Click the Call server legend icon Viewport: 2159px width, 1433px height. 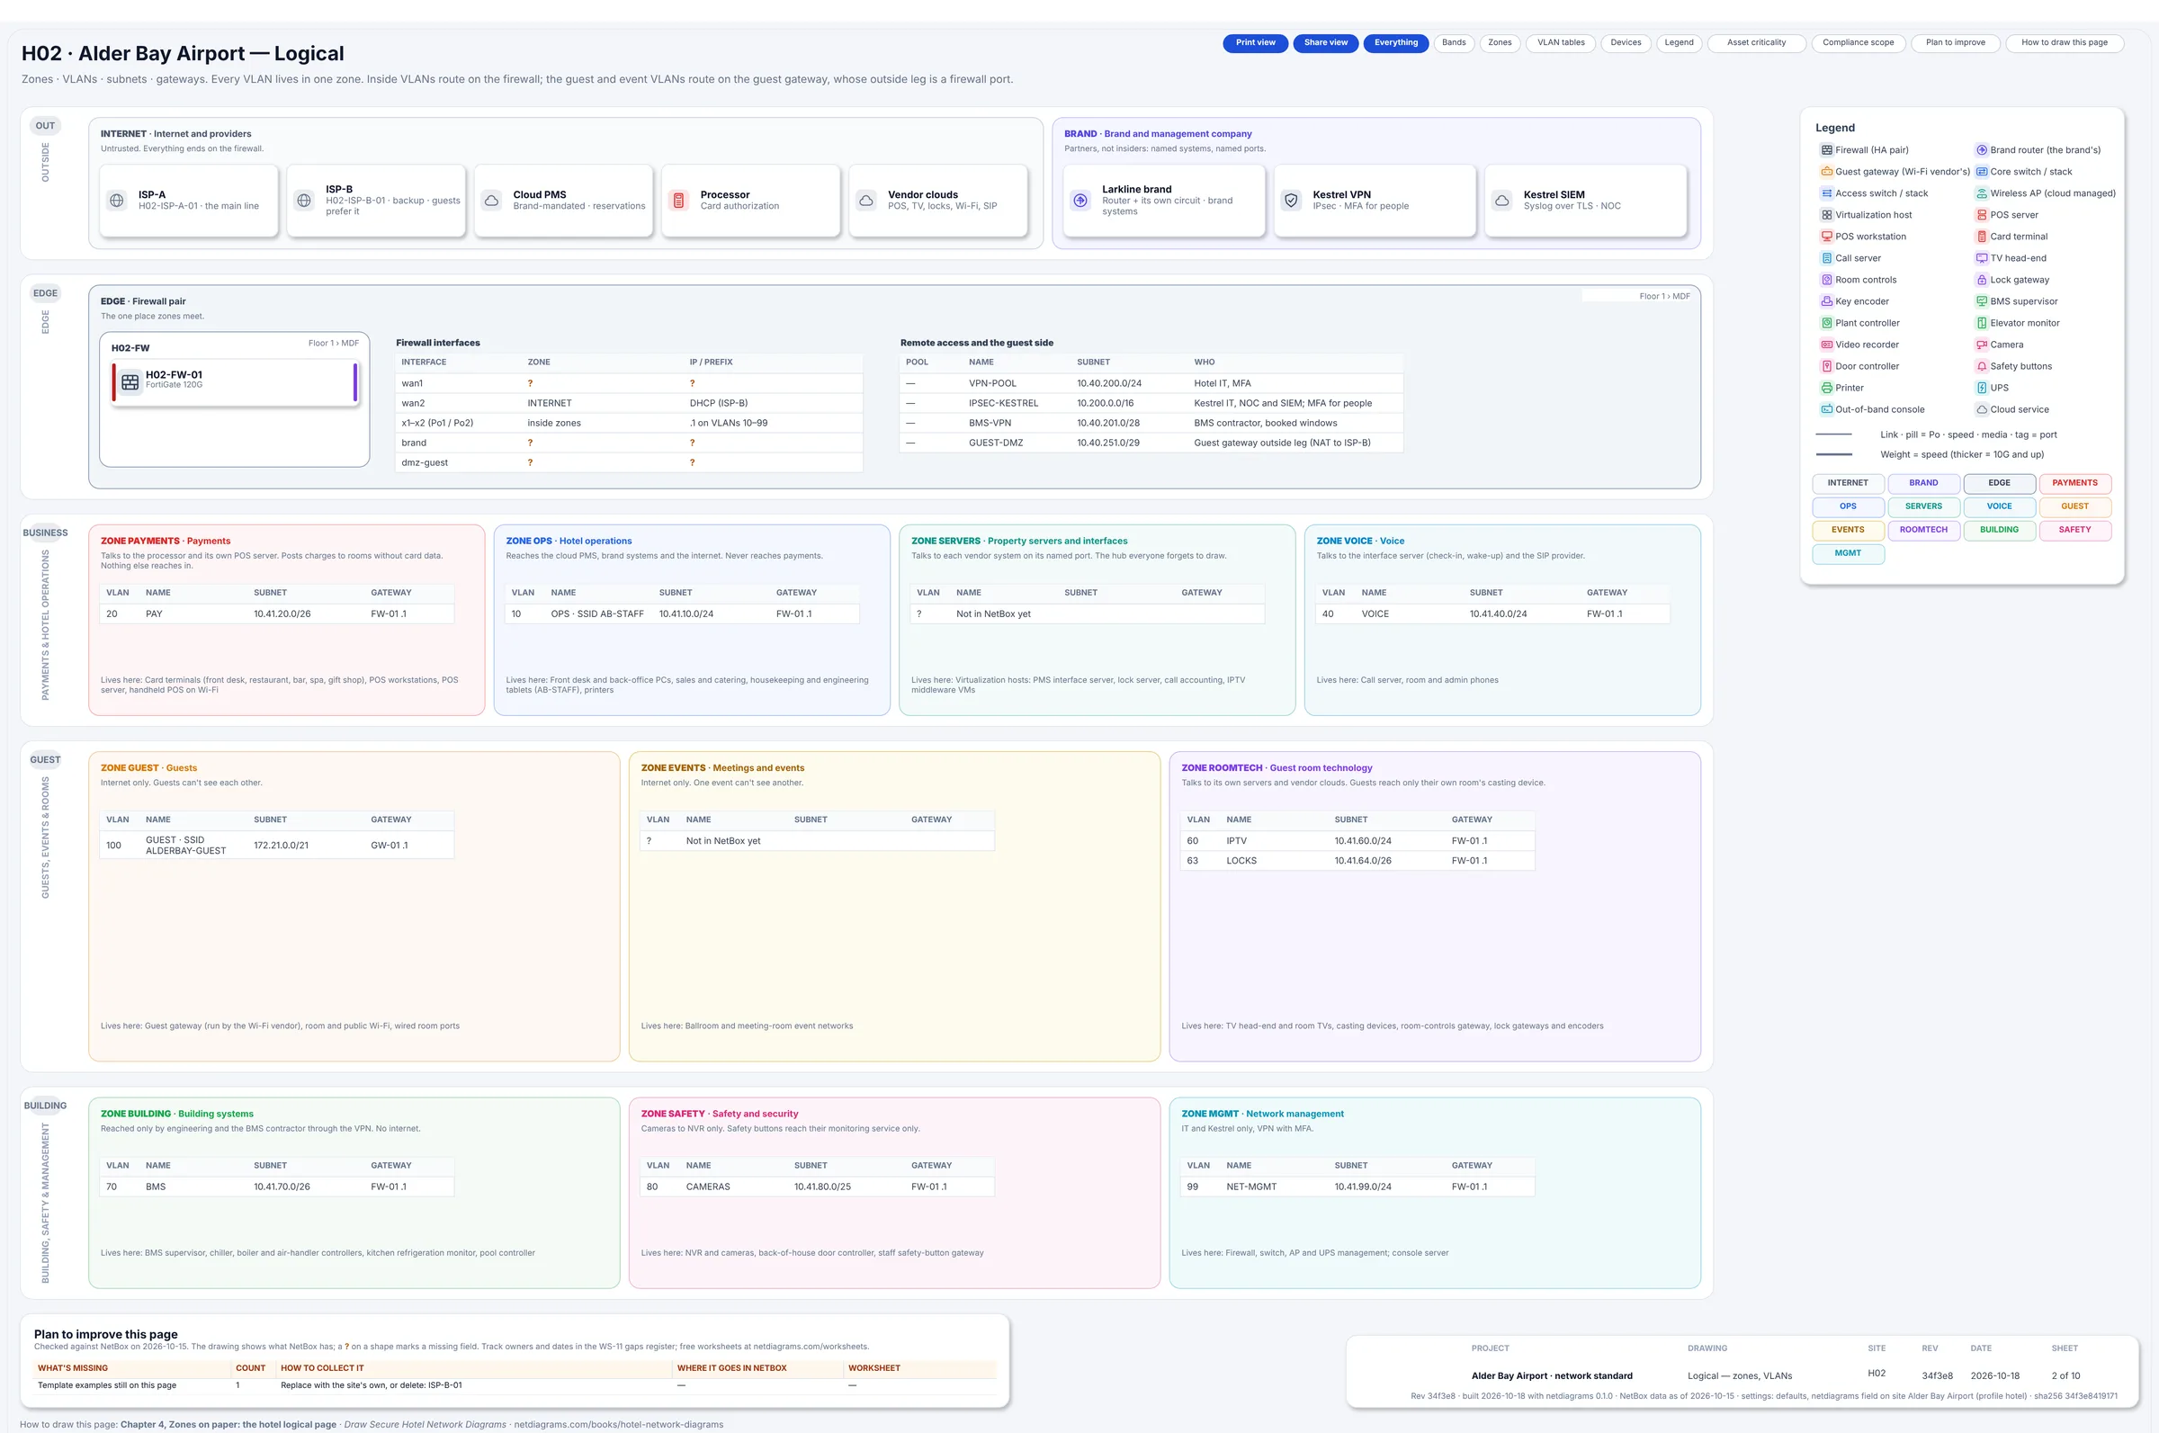tap(1826, 259)
